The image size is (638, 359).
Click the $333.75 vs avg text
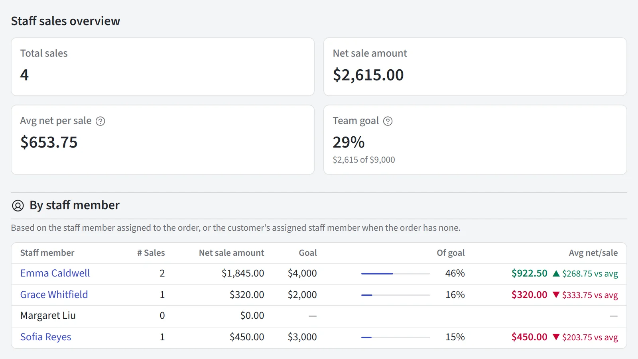(x=590, y=295)
